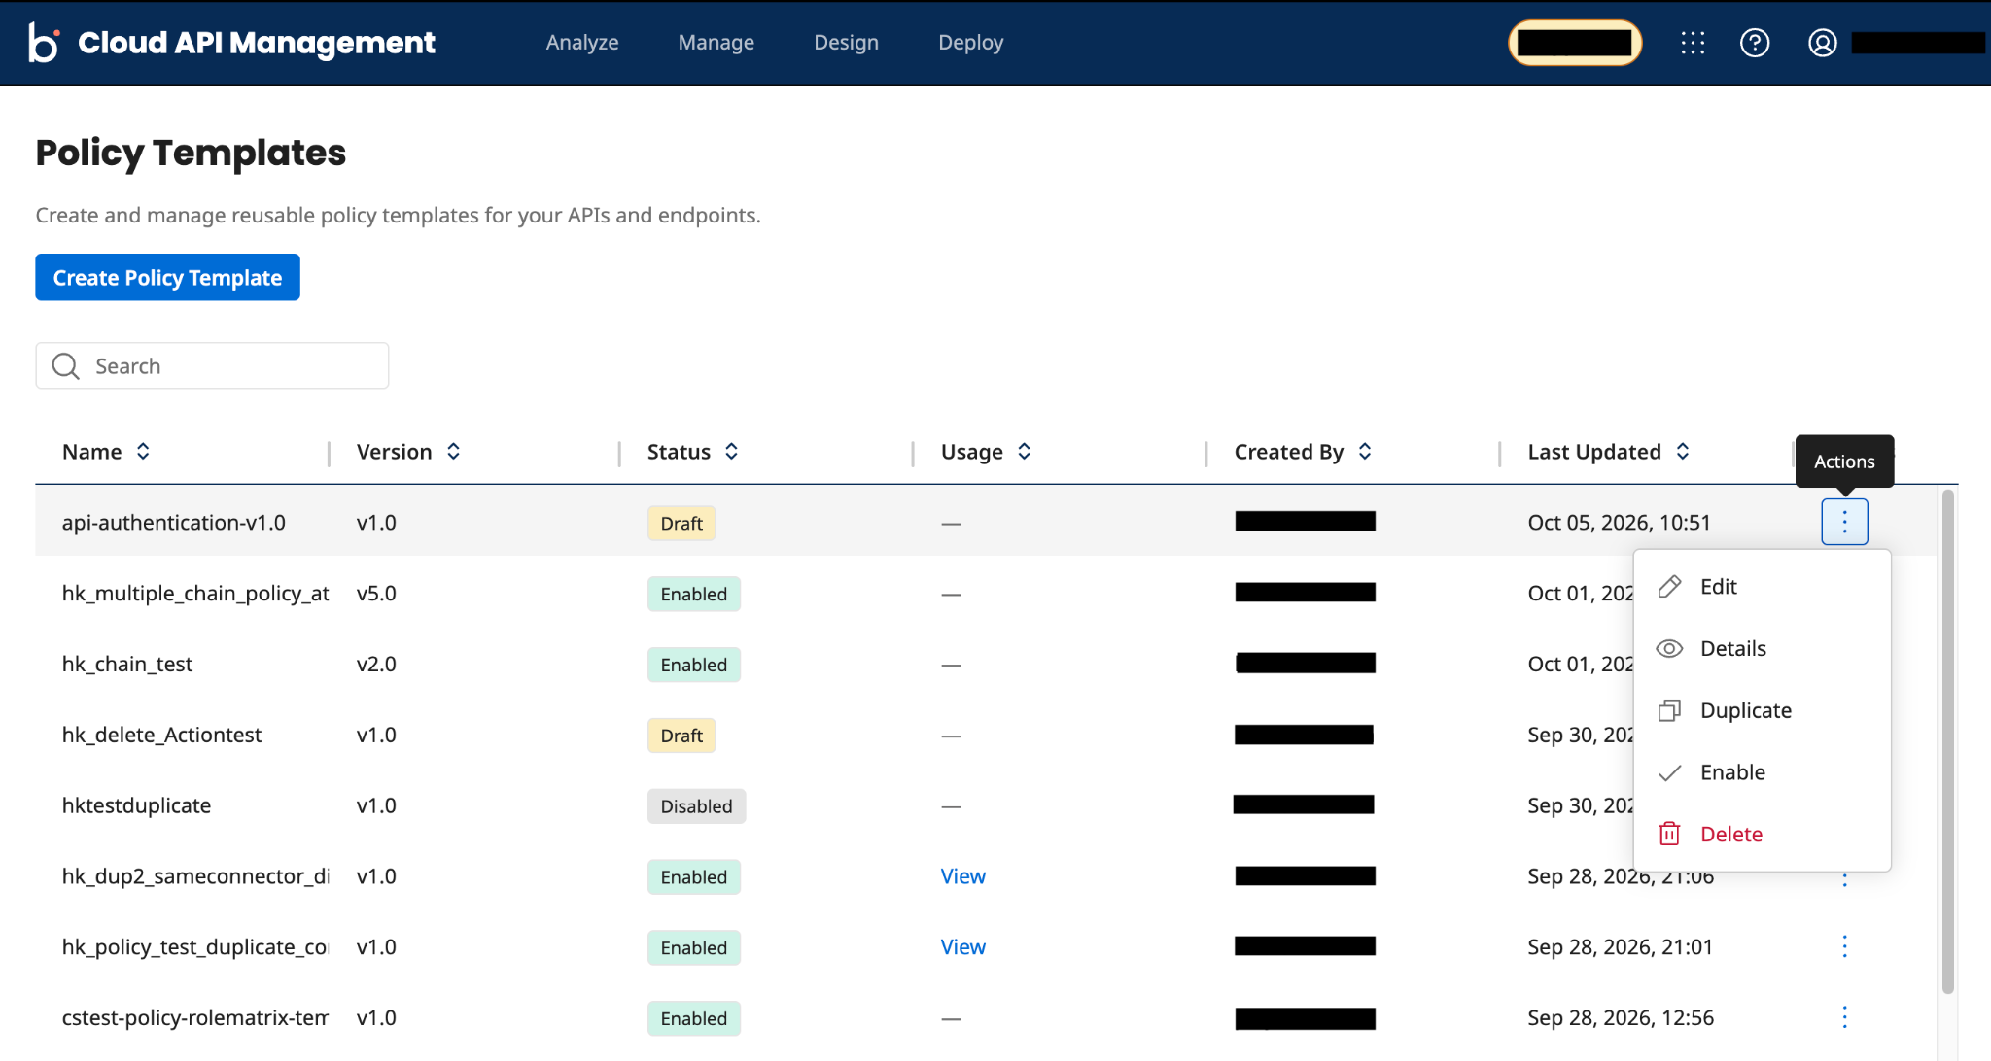Click the copy icon beside Duplicate

click(x=1669, y=710)
